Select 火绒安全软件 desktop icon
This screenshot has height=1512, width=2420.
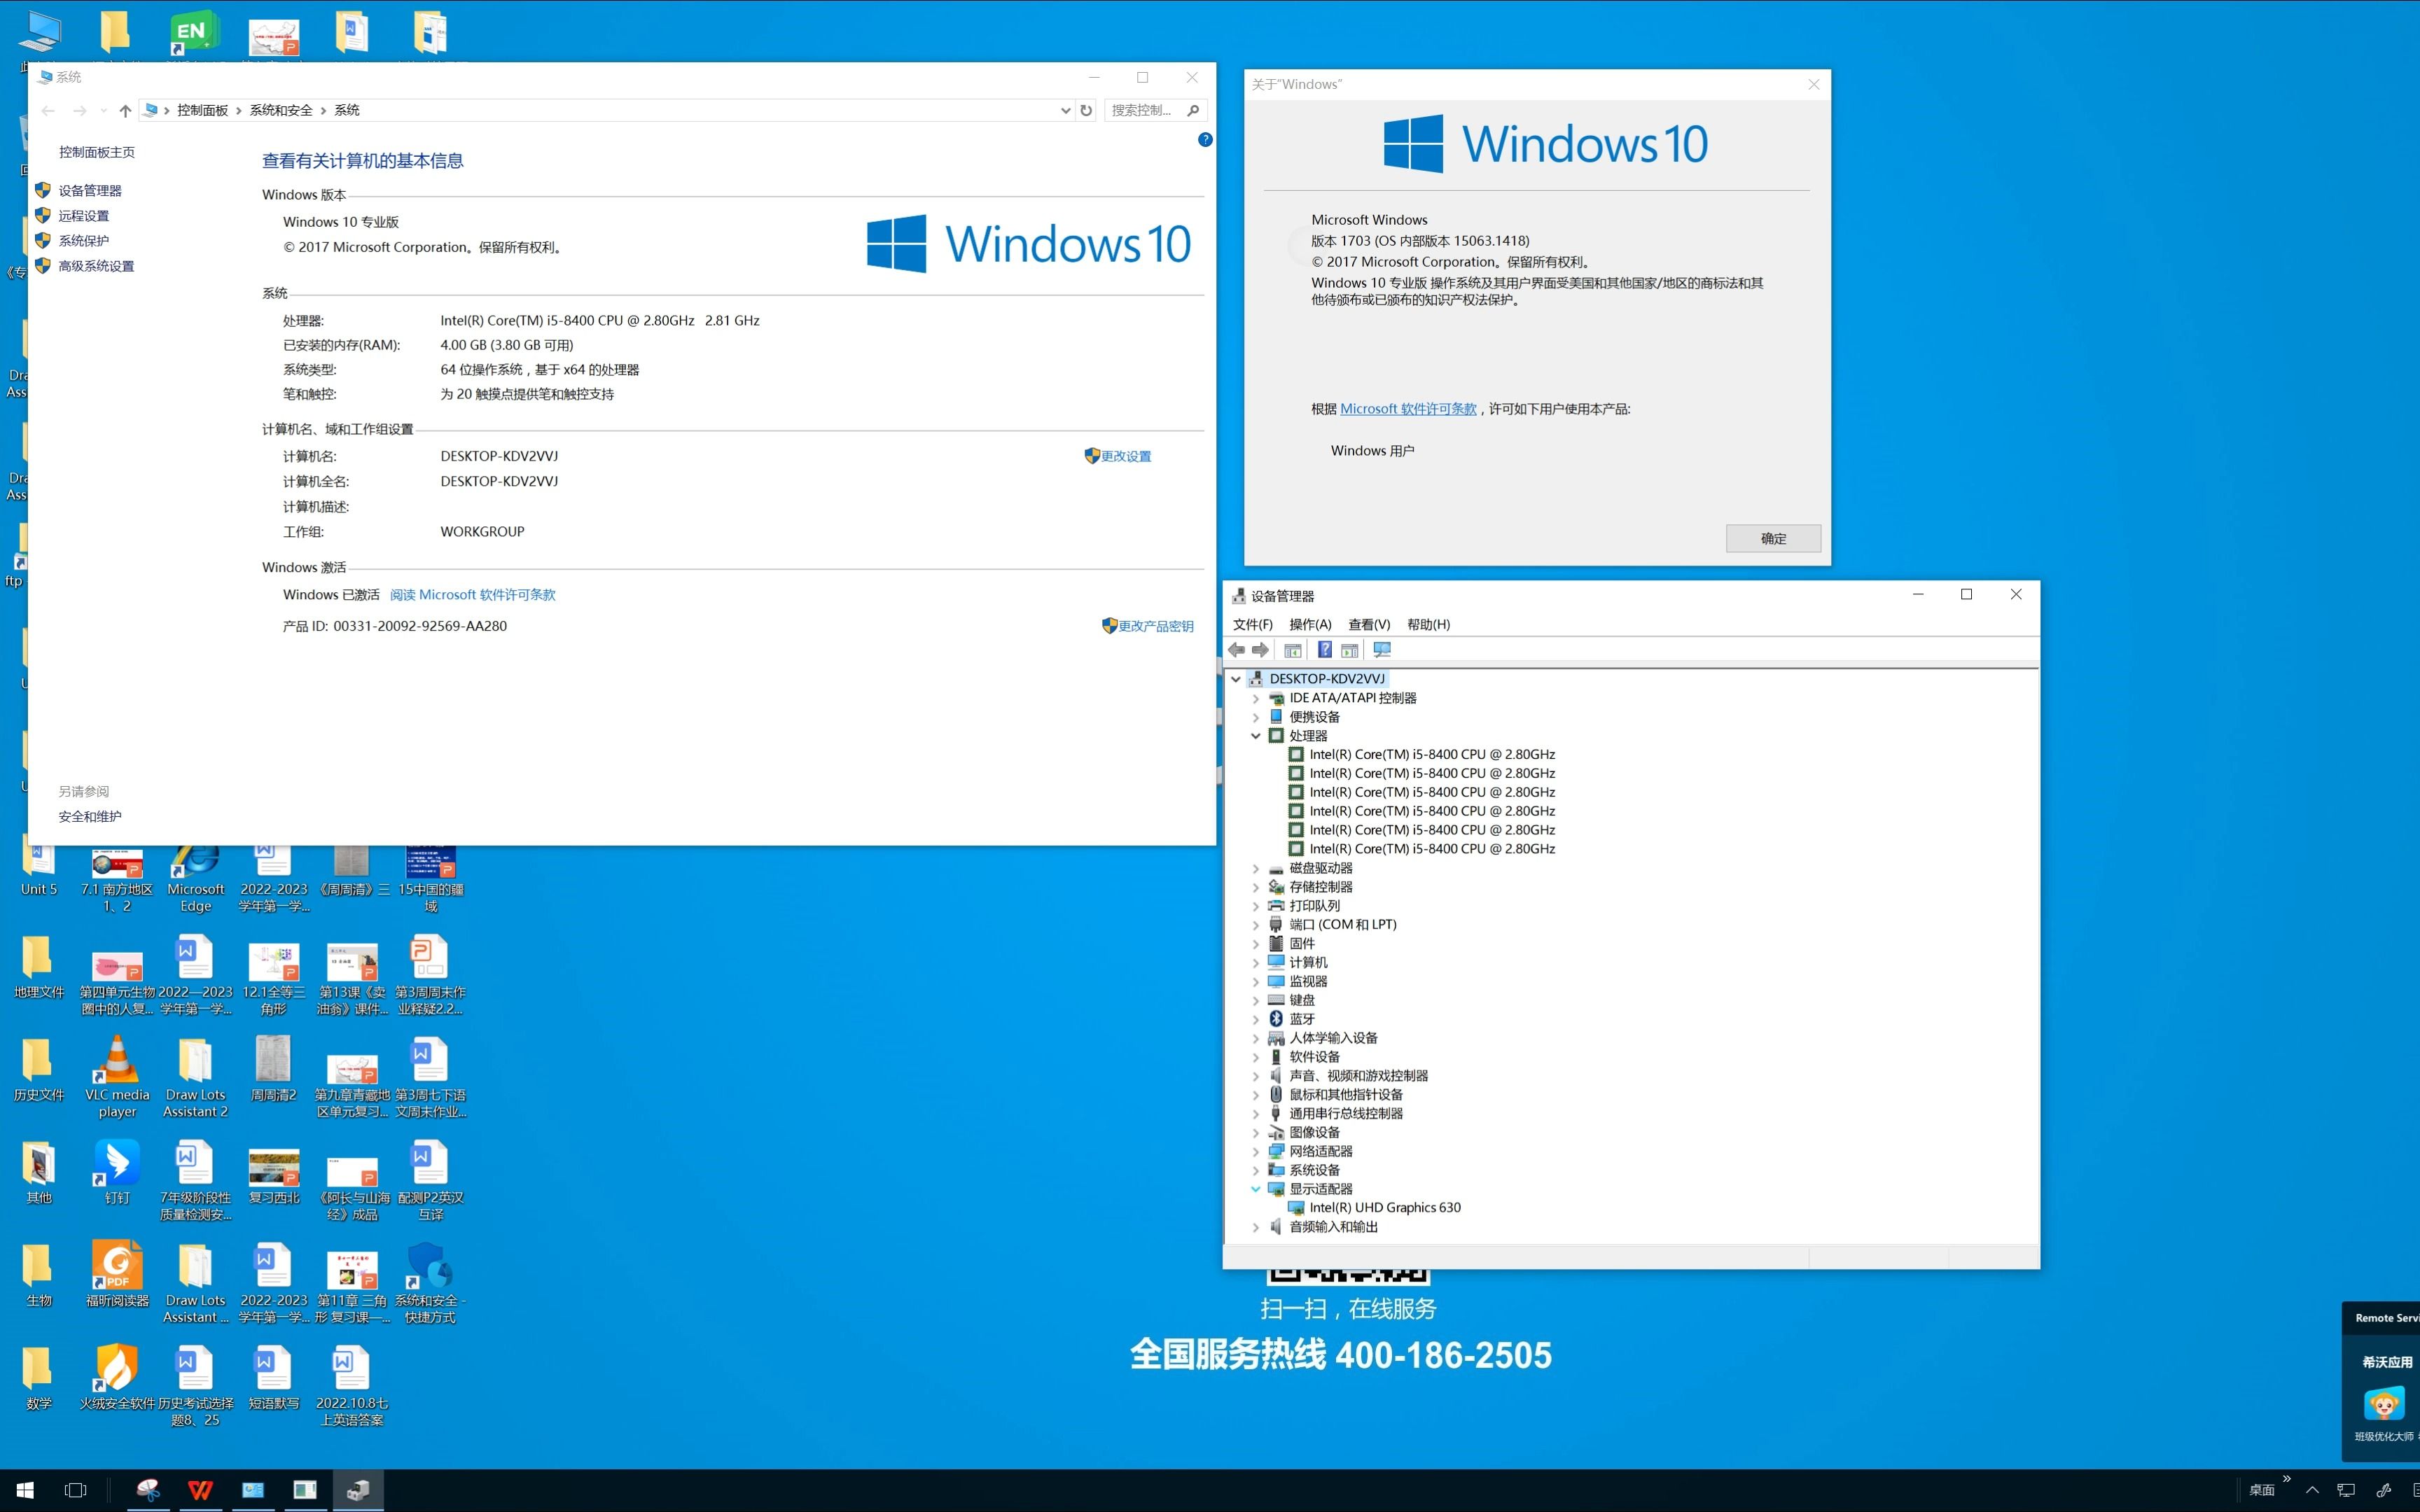117,1378
